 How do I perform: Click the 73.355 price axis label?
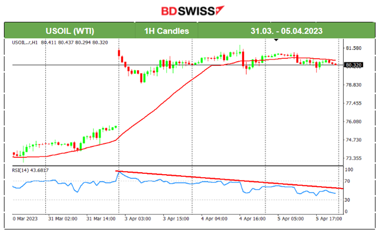[353, 158]
